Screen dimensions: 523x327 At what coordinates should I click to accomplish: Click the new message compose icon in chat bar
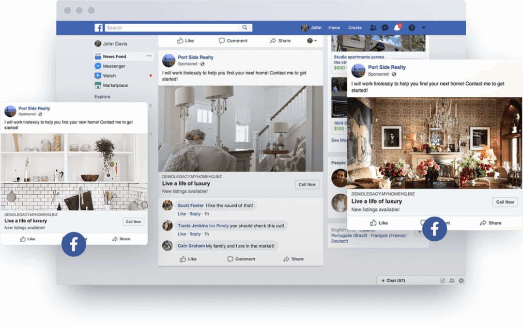pyautogui.click(x=443, y=280)
